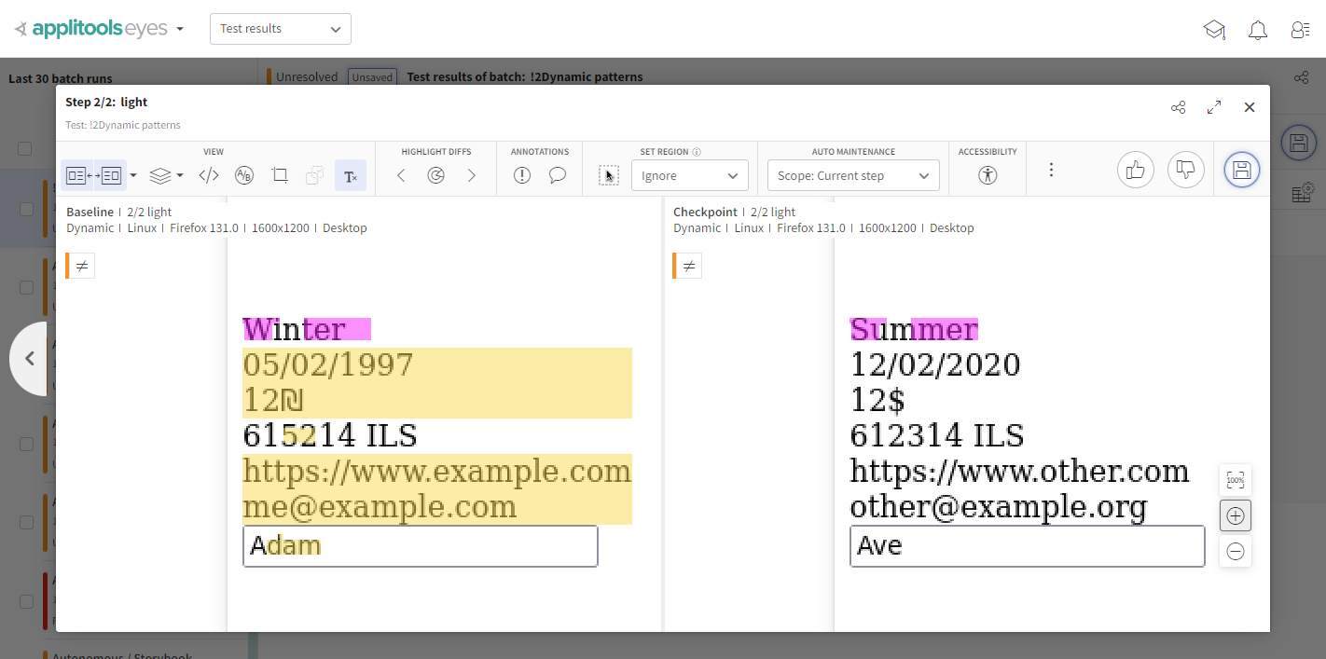Open the three-dot overflow menu
The height and width of the screenshot is (659, 1326).
(1051, 170)
